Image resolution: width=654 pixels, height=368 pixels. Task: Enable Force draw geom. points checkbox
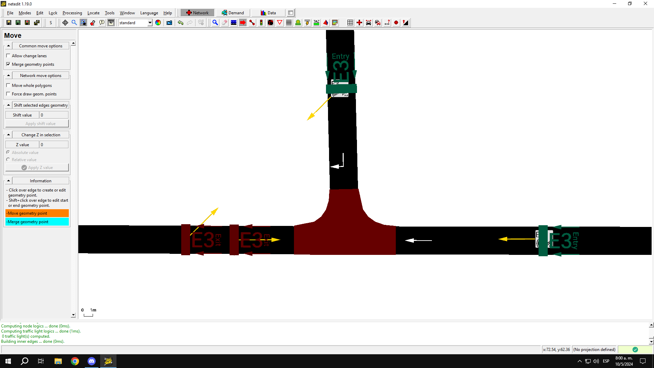pos(8,94)
